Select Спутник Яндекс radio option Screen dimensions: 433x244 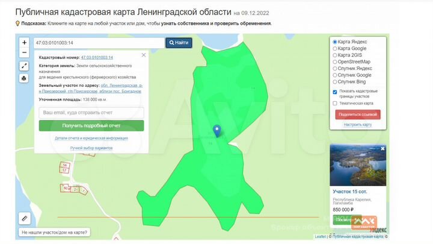(x=335, y=68)
